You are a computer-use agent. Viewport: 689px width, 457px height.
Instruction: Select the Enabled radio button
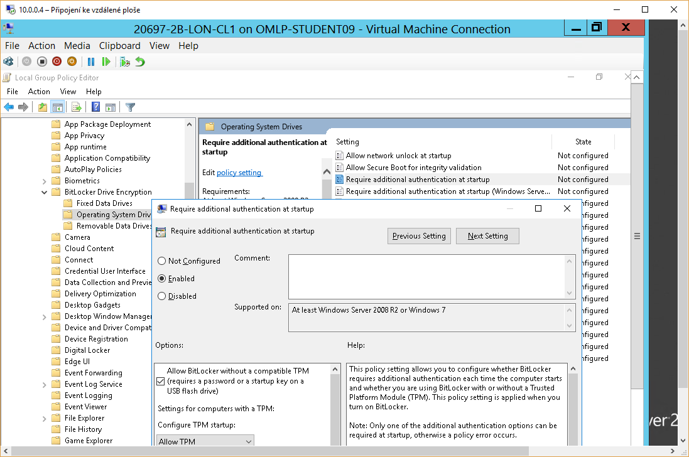161,279
